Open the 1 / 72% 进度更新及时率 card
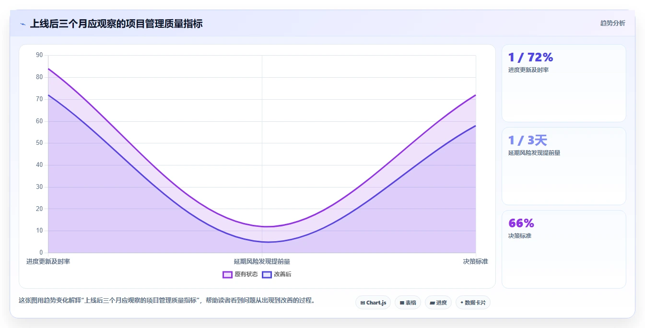This screenshot has height=328, width=645. tap(563, 83)
